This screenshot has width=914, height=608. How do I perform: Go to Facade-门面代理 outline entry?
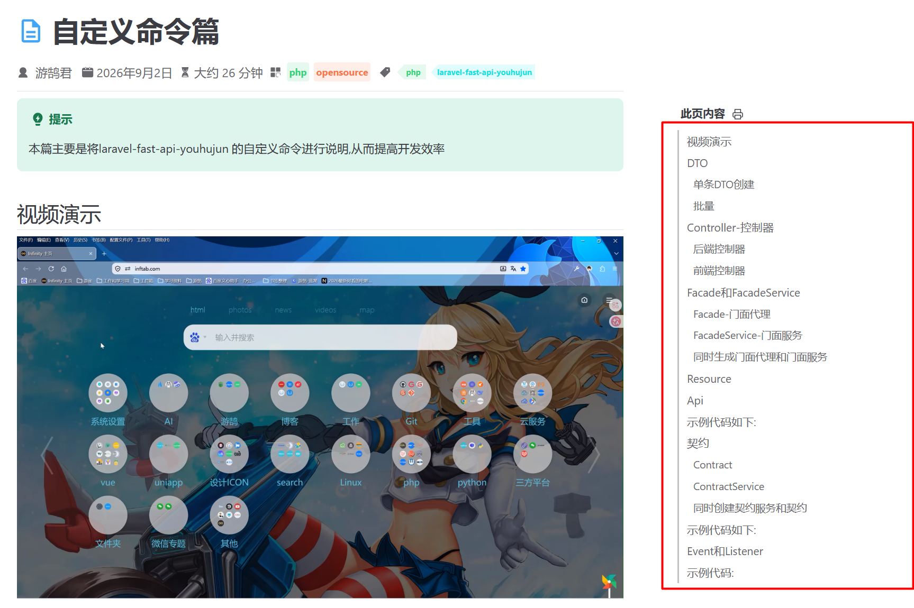732,314
